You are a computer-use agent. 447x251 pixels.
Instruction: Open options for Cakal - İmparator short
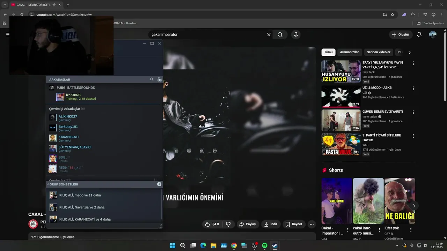(348, 230)
